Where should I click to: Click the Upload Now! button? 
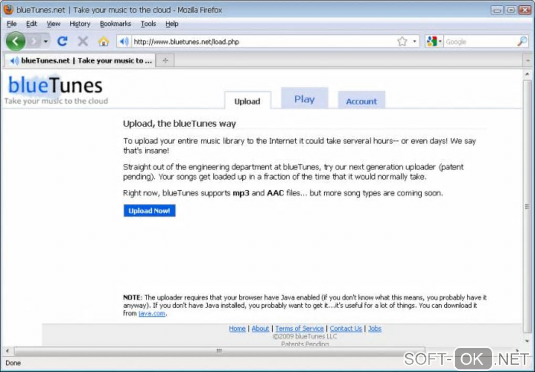(x=149, y=211)
